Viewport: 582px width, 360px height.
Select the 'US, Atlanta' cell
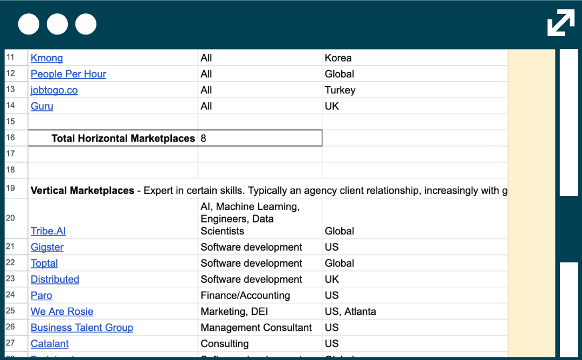[414, 311]
